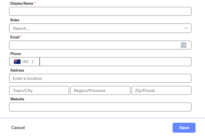Click the Roles search box

(94, 28)
